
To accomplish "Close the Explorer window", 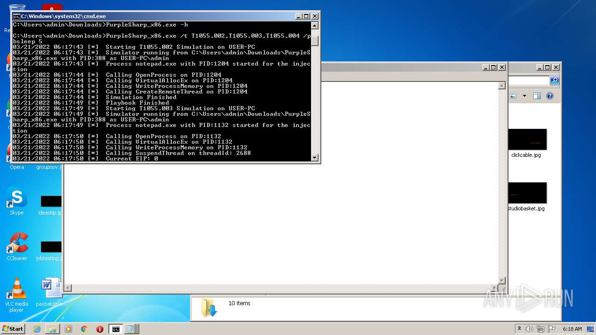I will click(555, 67).
